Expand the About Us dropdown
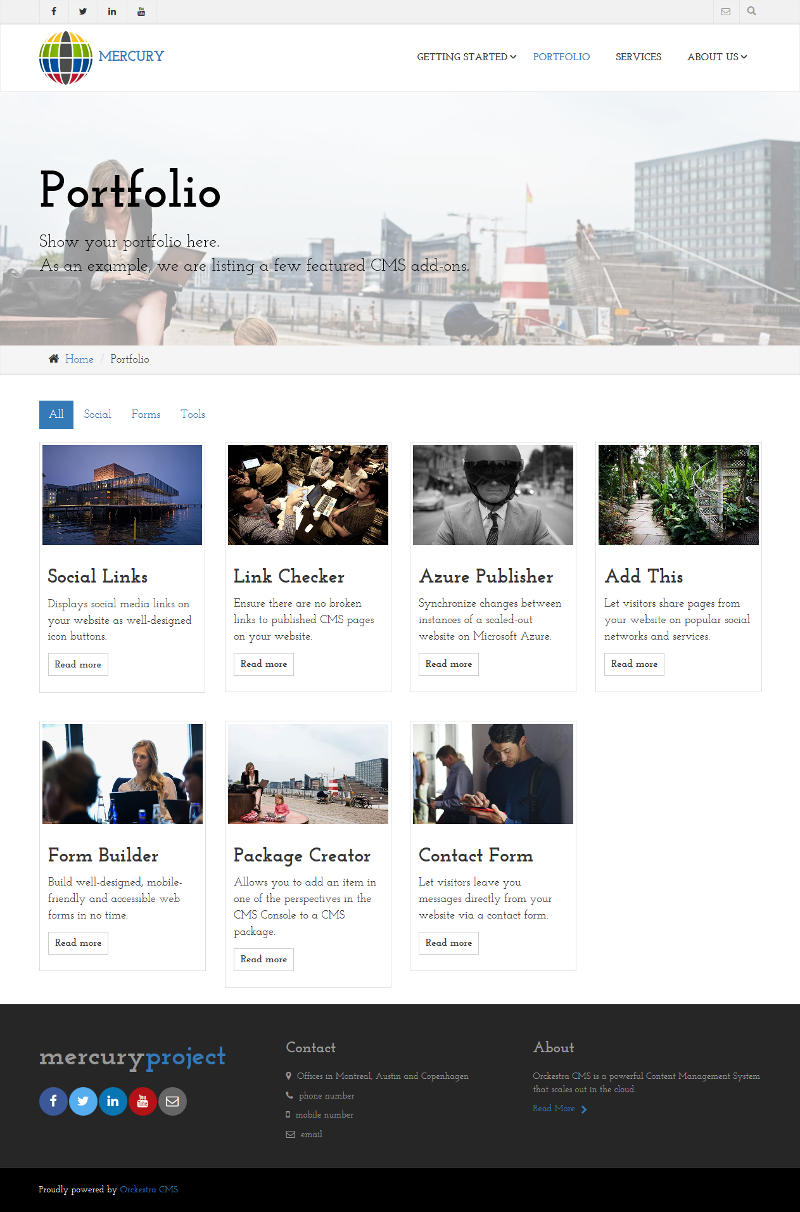Image resolution: width=800 pixels, height=1212 pixels. (x=716, y=57)
